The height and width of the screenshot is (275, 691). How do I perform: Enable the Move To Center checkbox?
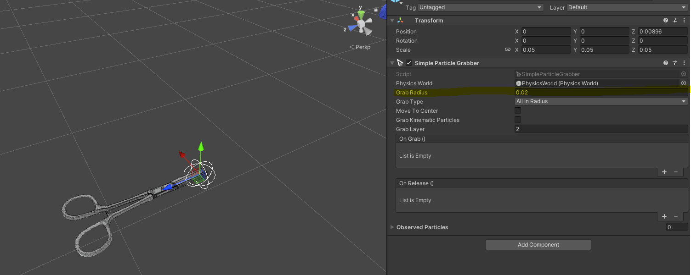518,111
